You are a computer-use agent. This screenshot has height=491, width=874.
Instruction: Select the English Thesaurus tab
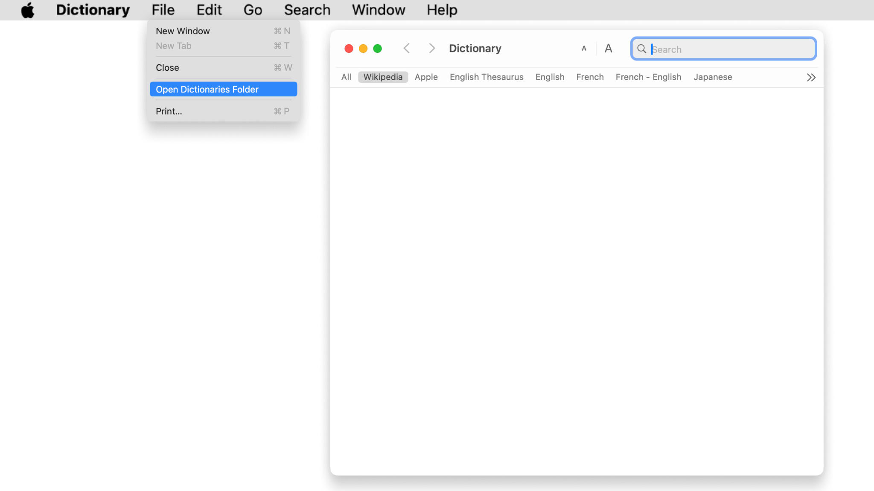click(x=487, y=77)
